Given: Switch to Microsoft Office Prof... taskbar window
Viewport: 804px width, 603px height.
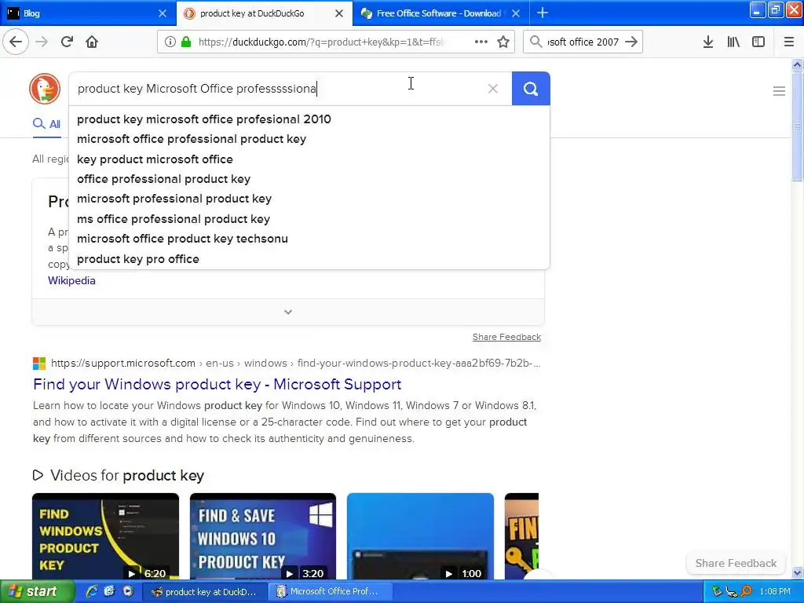Looking at the screenshot, I should [331, 592].
